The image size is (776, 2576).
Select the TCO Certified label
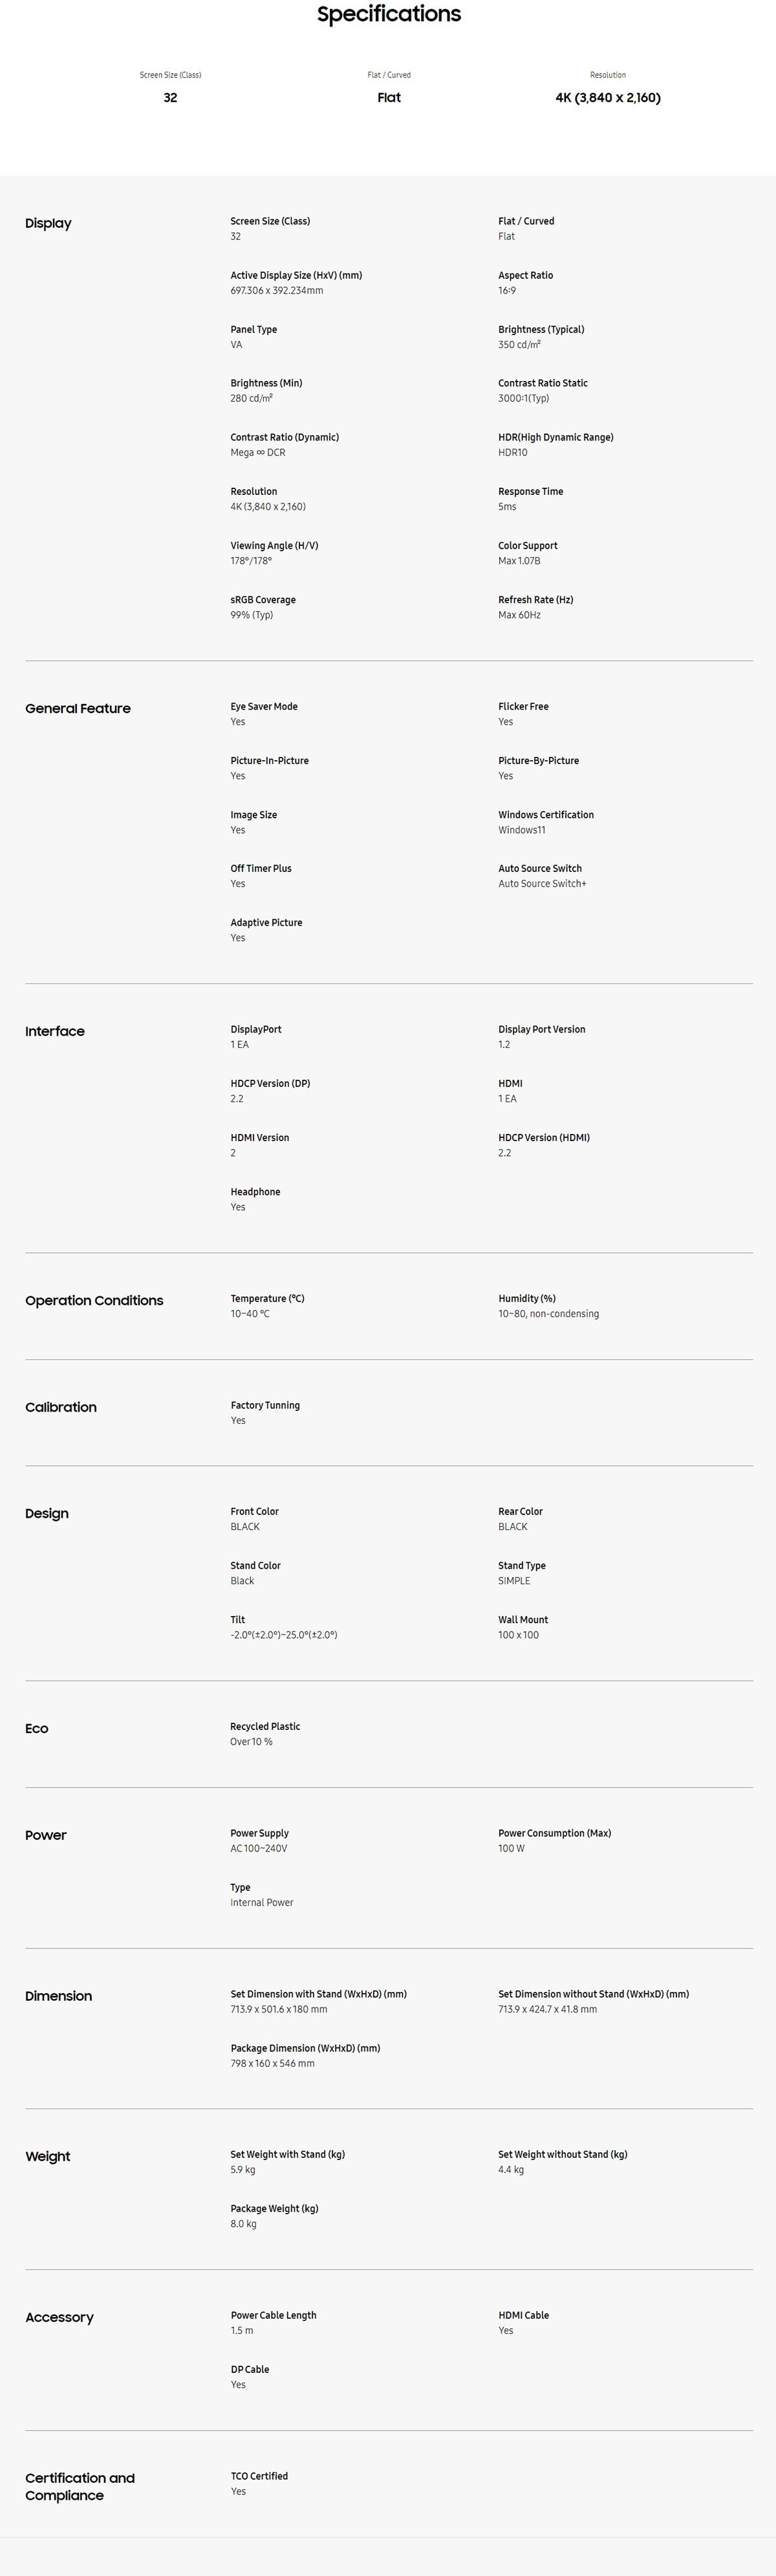pos(259,2476)
